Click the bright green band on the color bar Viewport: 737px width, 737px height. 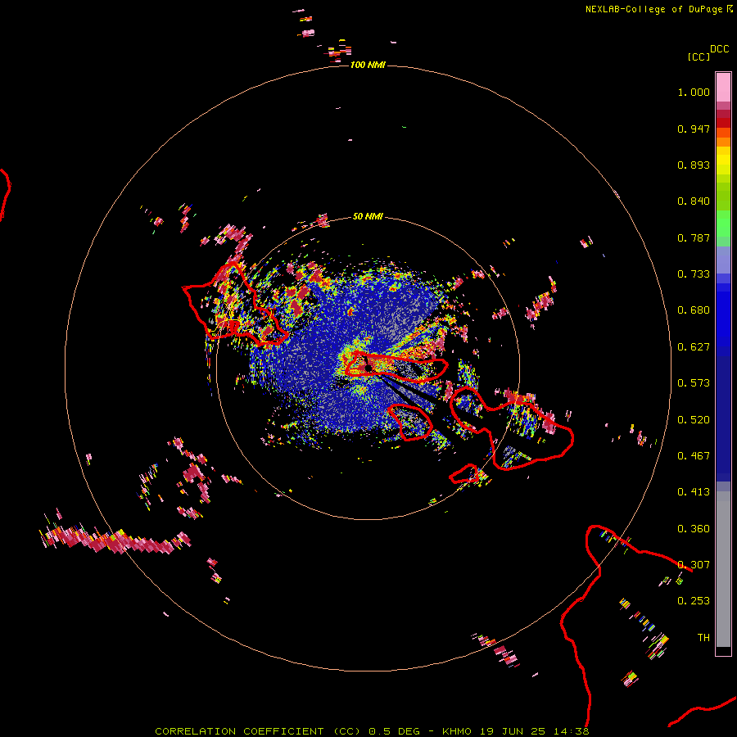[x=723, y=224]
